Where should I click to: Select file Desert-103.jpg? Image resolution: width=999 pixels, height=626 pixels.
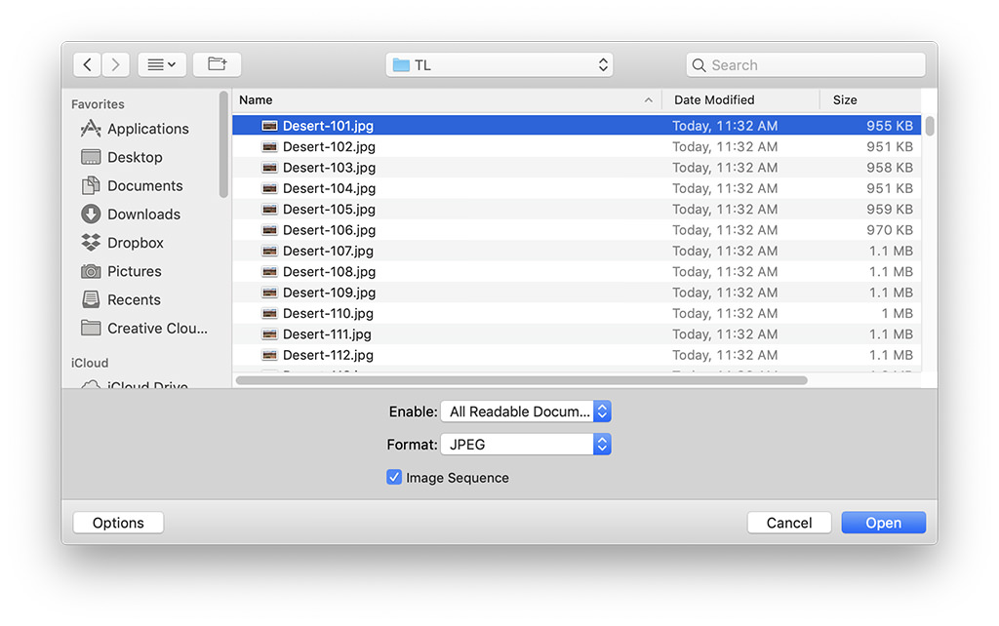point(577,168)
